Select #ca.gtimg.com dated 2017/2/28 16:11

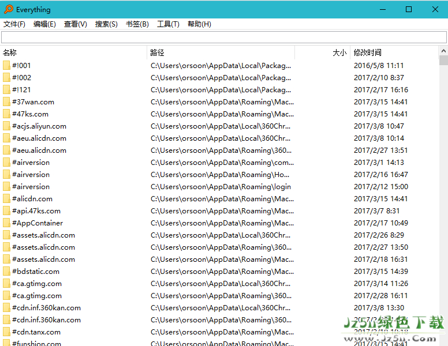[37, 295]
